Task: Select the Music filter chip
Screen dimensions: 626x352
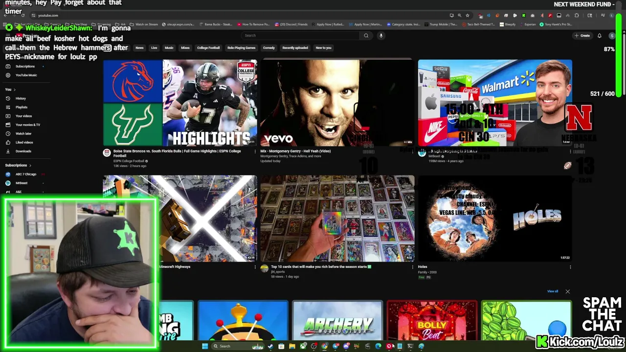Action: pyautogui.click(x=169, y=48)
